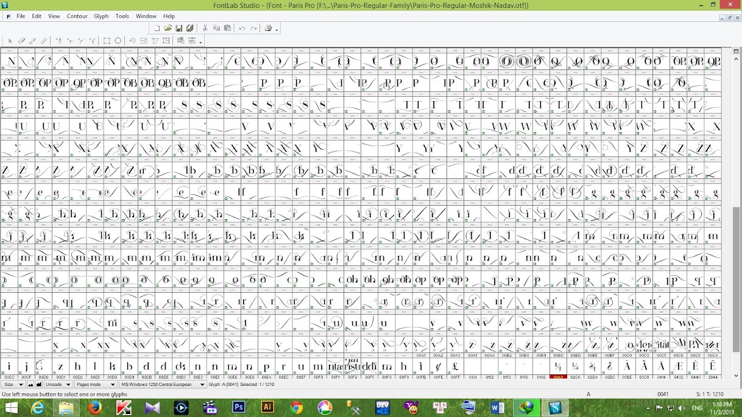The image size is (742, 417).
Task: Click the vertical scrollbar down arrow
Action: point(737,377)
